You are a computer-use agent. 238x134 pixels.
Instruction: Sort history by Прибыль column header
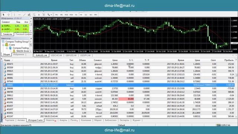229,60
